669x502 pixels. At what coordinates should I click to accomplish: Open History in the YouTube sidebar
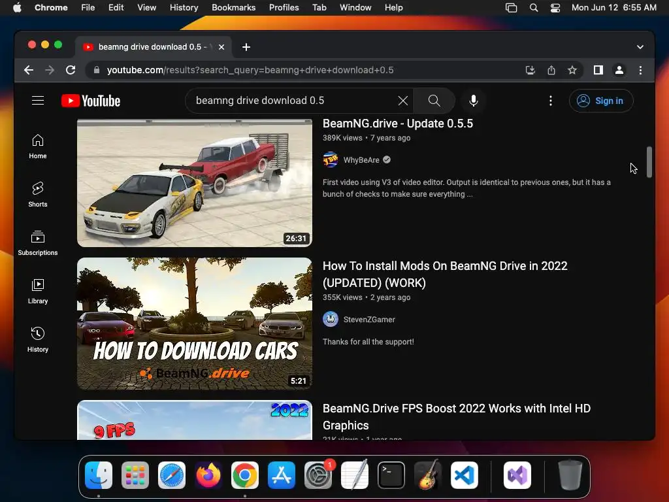point(37,339)
